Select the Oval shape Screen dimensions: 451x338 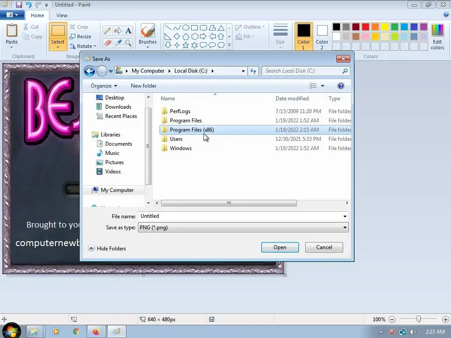186,28
